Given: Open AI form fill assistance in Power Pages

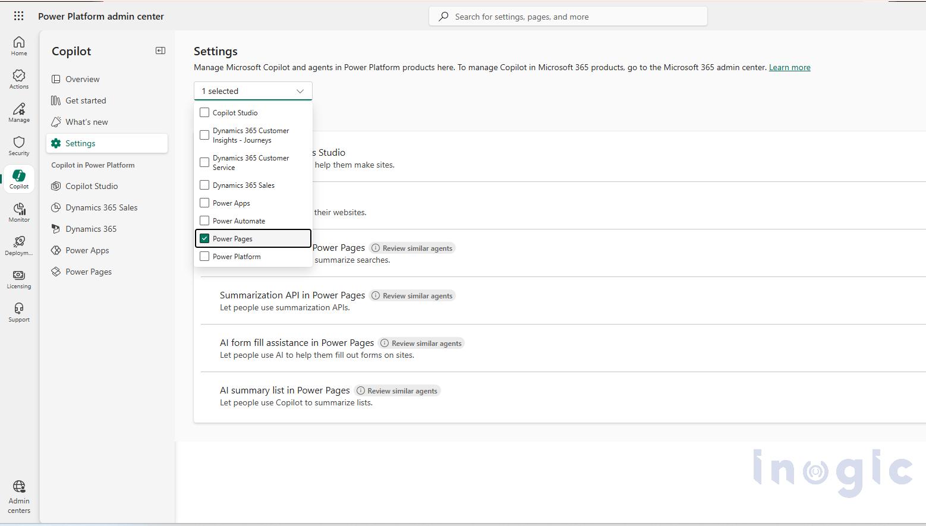Looking at the screenshot, I should [x=297, y=342].
